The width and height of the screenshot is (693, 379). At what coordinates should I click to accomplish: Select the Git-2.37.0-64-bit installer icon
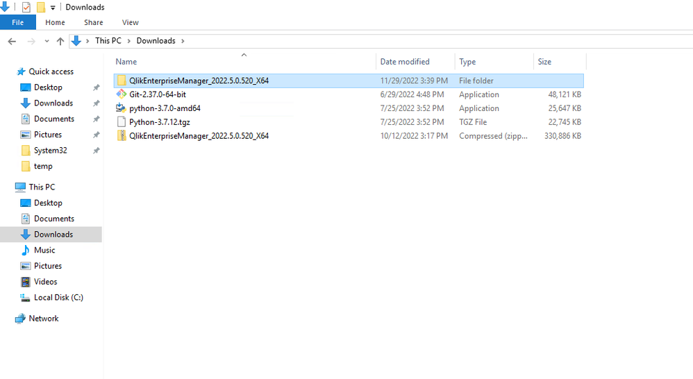point(122,94)
